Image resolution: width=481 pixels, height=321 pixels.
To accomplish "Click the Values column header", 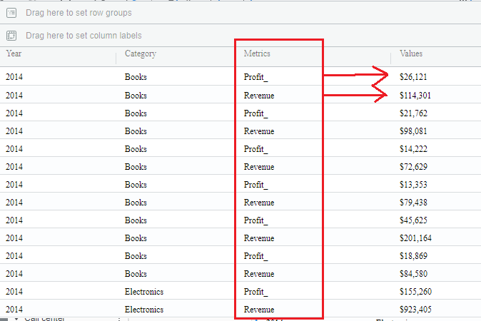I will (x=411, y=53).
